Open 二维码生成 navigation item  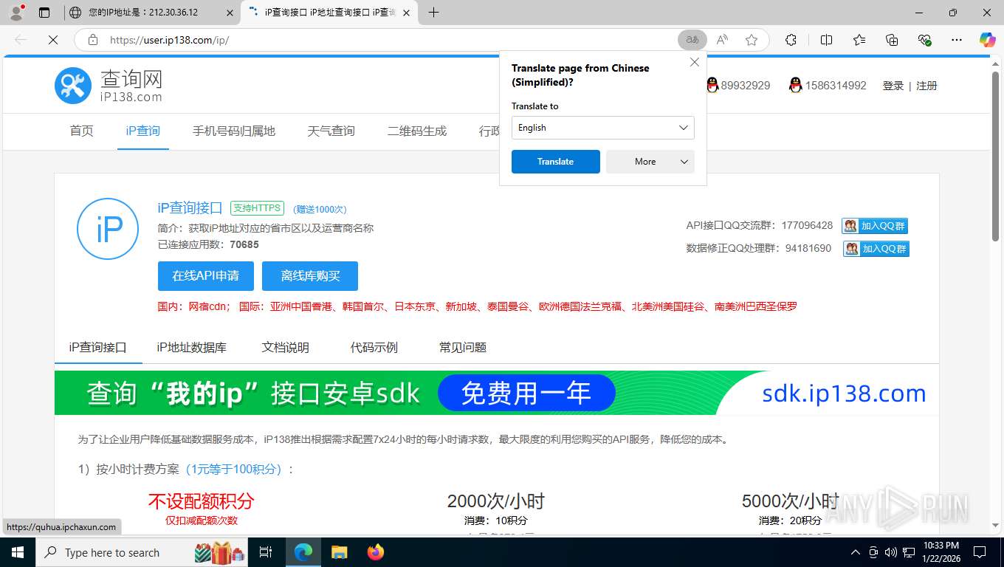point(416,131)
